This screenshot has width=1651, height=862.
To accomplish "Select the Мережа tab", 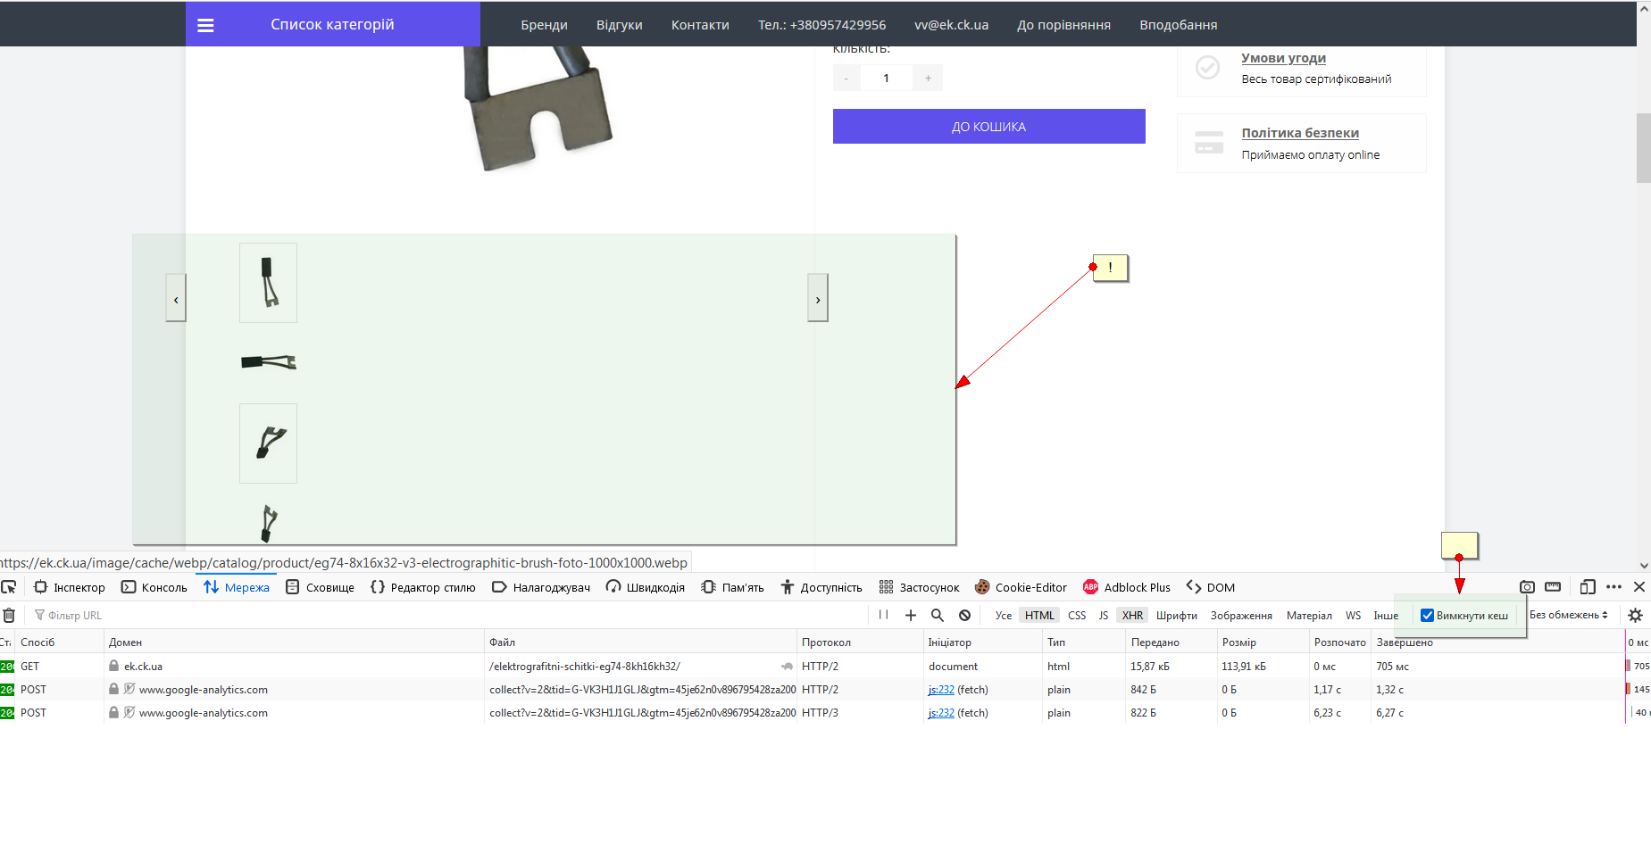I will [237, 587].
